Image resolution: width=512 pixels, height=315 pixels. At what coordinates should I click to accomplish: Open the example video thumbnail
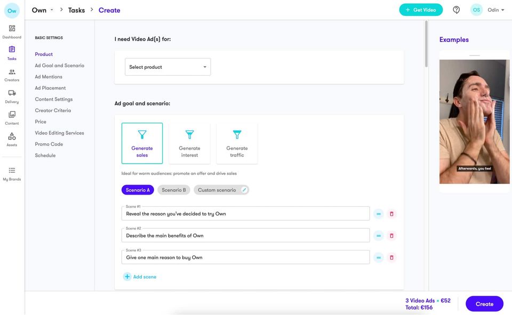pos(474,122)
